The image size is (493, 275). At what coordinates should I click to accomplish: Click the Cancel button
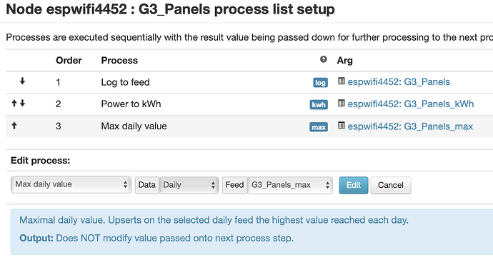[x=391, y=185]
